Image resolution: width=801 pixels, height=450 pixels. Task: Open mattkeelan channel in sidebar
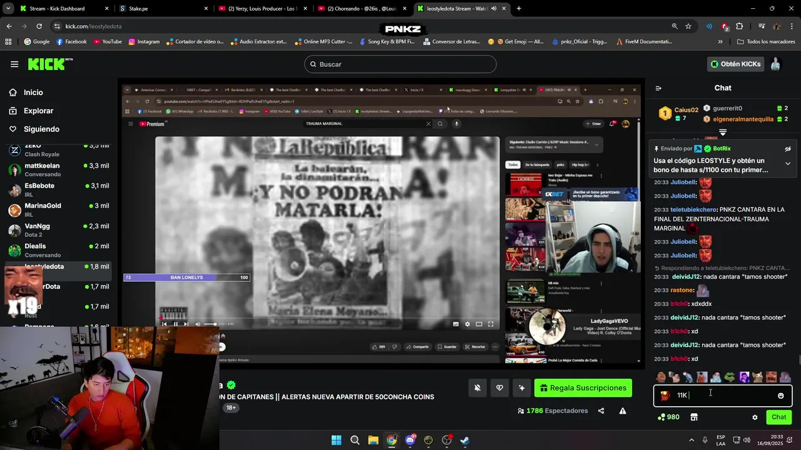[x=59, y=169]
